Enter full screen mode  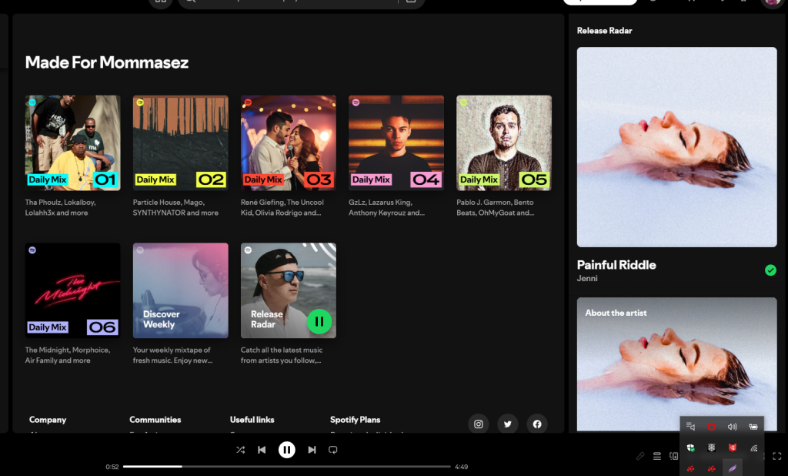click(x=777, y=456)
